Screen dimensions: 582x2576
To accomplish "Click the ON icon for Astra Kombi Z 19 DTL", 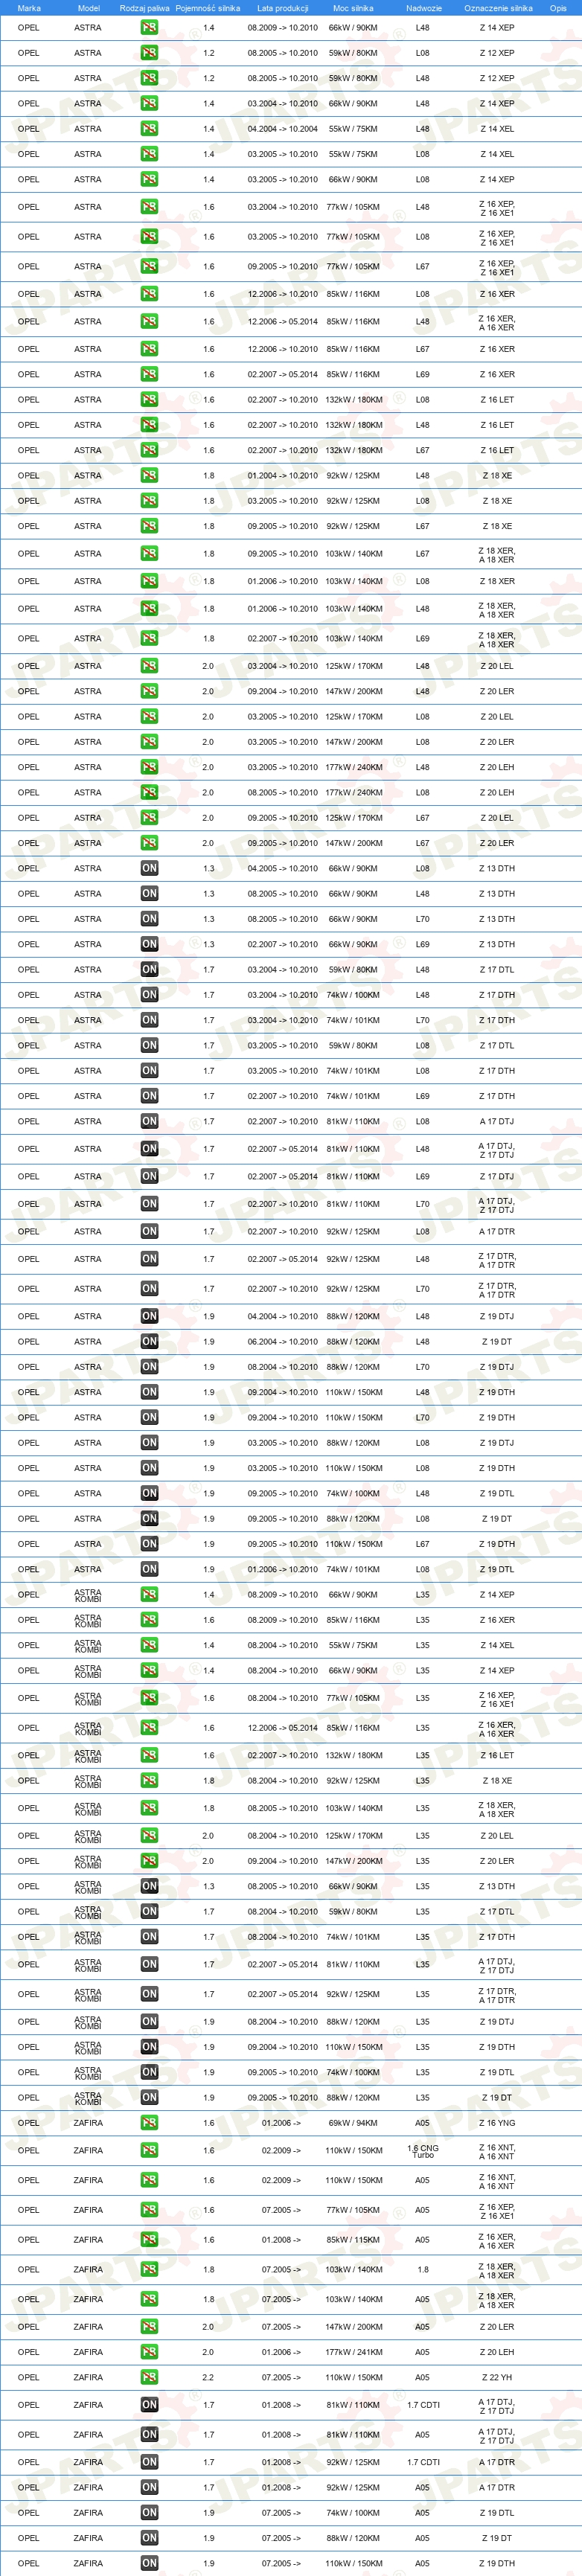I will tap(149, 2072).
